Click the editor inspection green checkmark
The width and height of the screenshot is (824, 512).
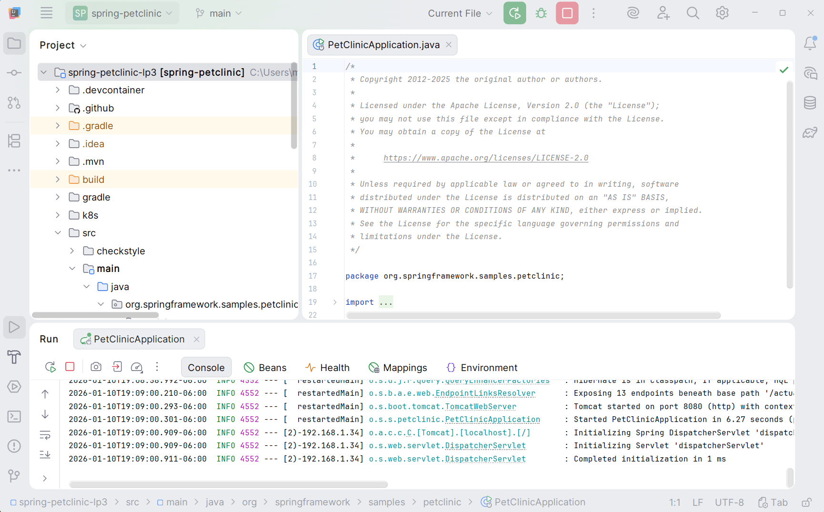[x=784, y=70]
